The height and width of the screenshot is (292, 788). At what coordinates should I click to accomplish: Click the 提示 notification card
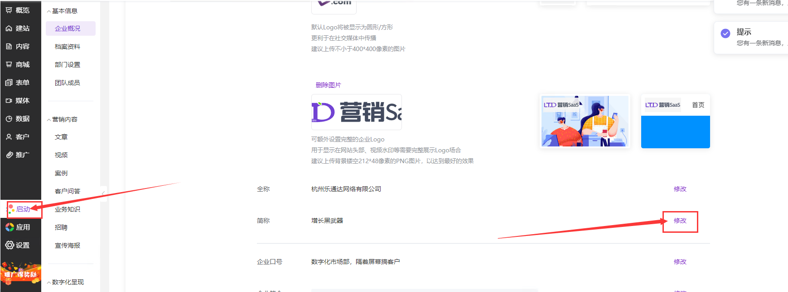751,38
